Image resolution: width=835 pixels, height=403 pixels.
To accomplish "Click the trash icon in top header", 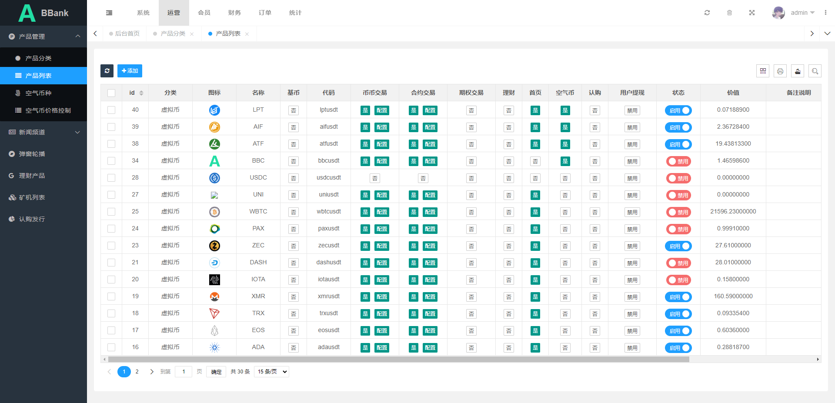I will [729, 13].
